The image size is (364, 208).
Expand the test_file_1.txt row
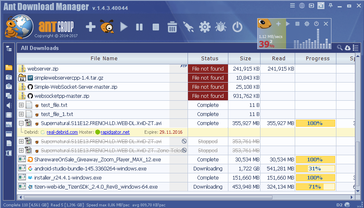[21, 114]
